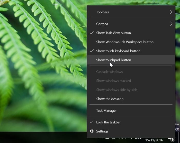Choose Show windows side by side
The image size is (180, 143).
pos(117,90)
